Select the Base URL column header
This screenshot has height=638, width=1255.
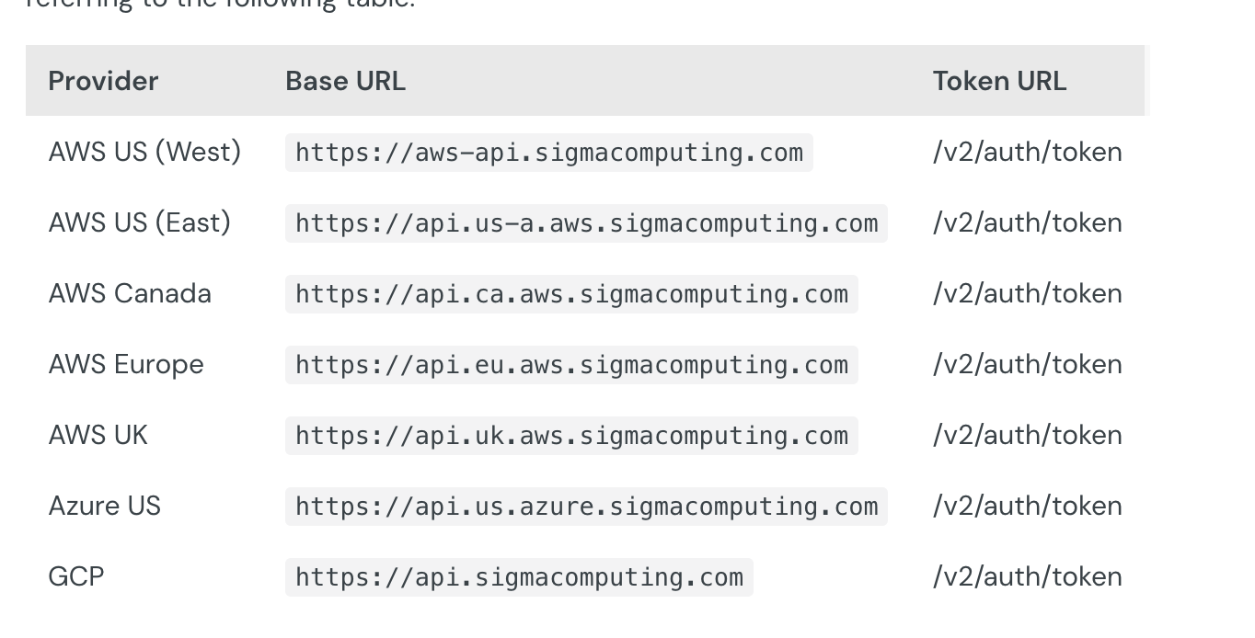click(345, 81)
